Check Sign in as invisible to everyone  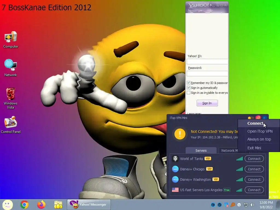click(188, 93)
